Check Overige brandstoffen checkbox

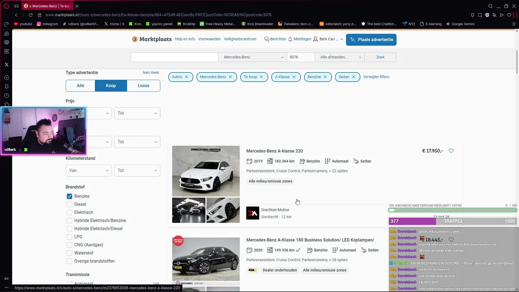click(69, 261)
